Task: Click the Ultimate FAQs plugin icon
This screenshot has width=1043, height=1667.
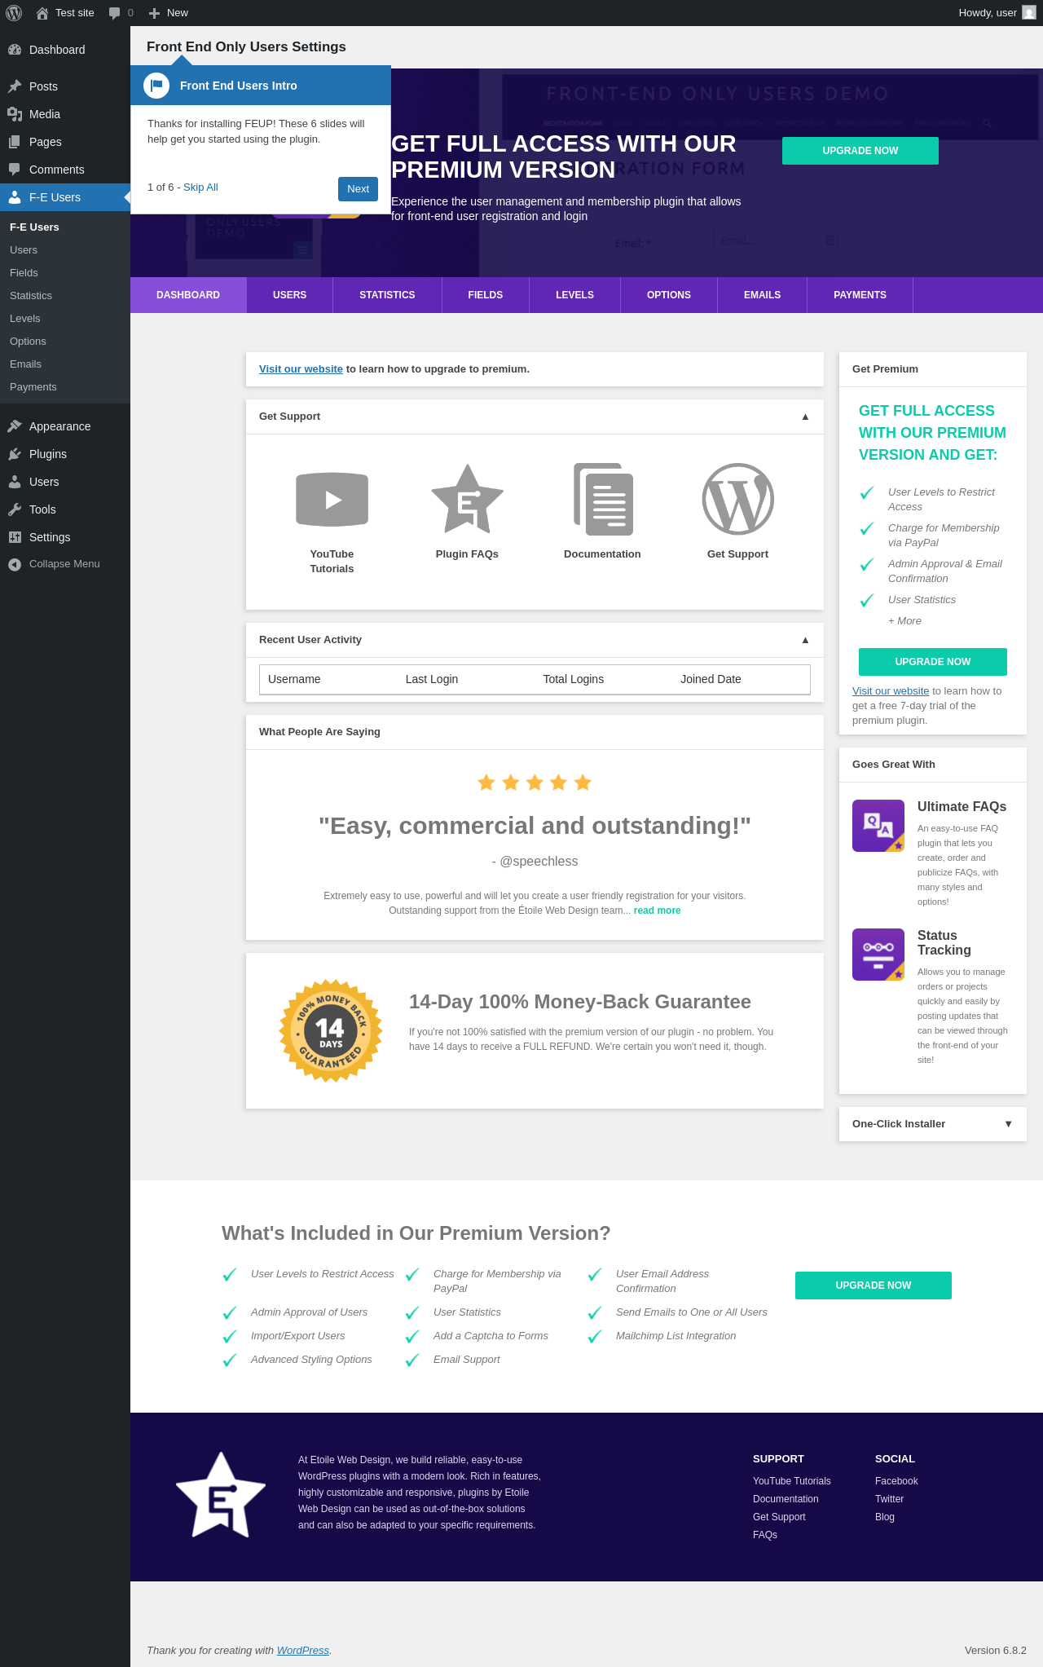Action: point(878,826)
